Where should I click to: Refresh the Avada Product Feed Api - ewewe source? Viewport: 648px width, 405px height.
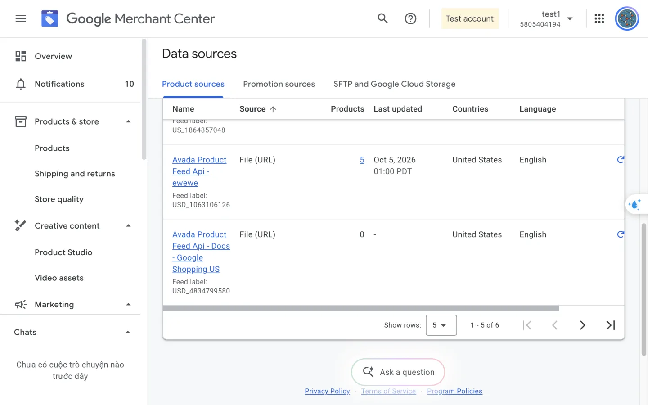point(621,160)
